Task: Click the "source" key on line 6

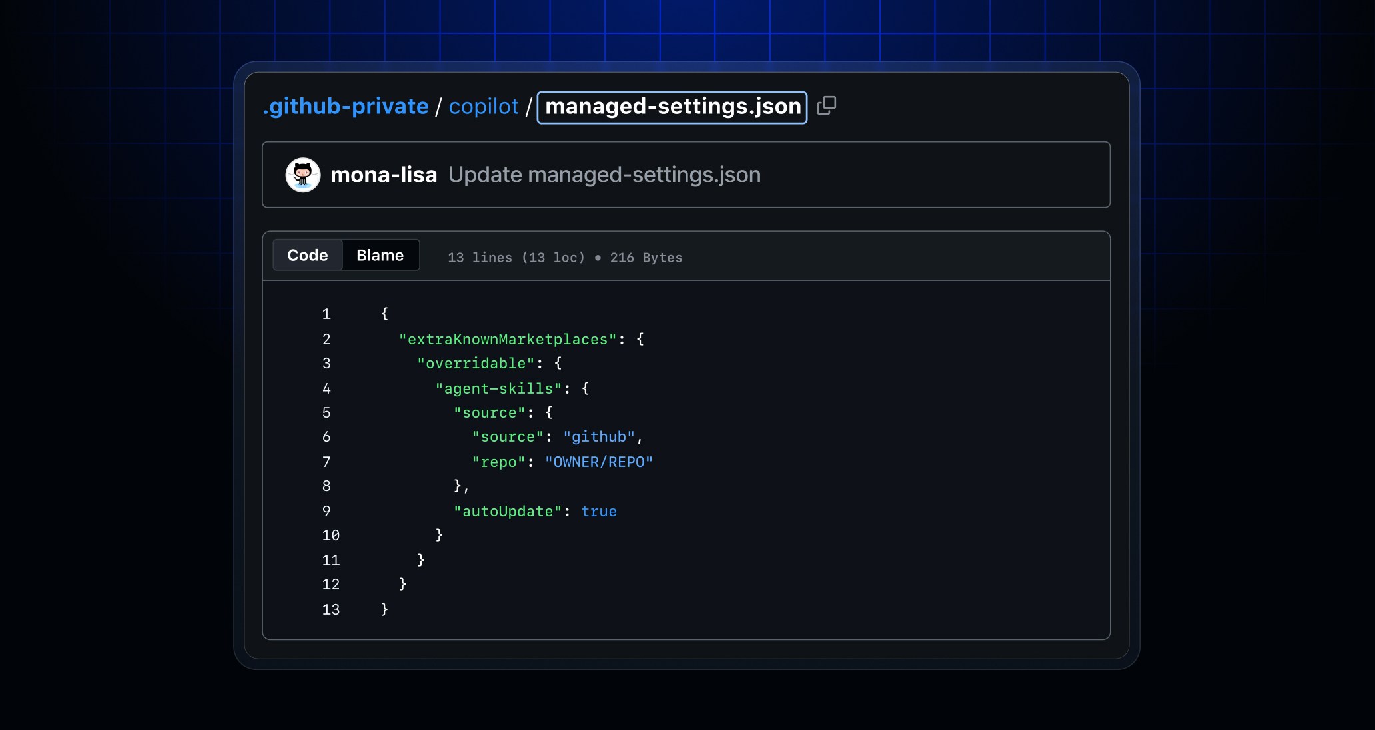Action: pos(508,436)
